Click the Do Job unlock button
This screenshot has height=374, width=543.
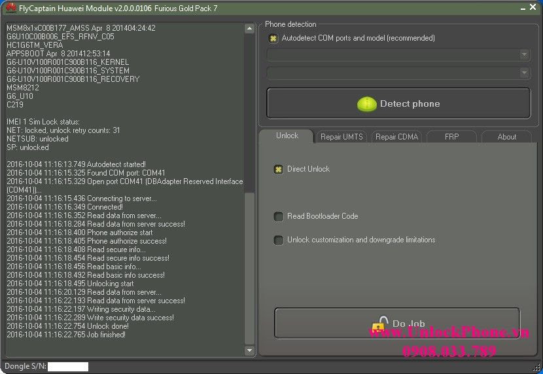coord(397,323)
